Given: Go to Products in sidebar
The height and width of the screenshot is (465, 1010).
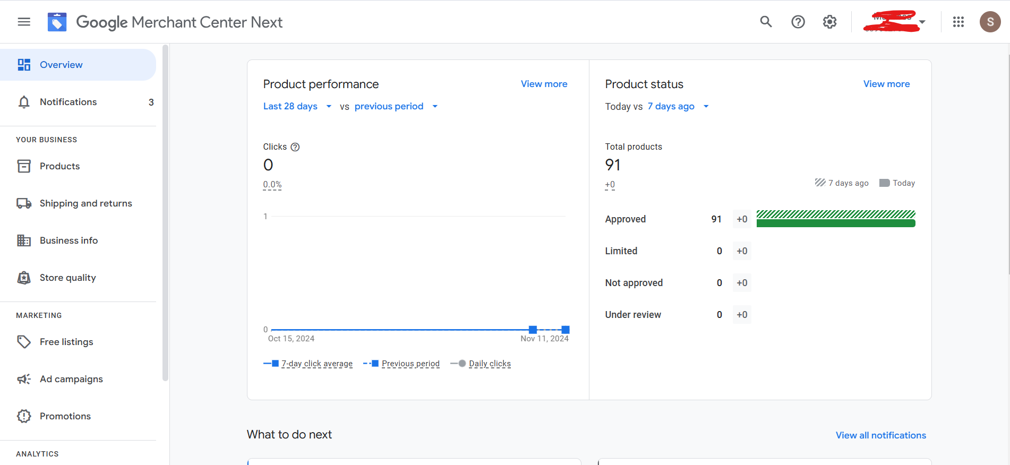Looking at the screenshot, I should tap(59, 166).
